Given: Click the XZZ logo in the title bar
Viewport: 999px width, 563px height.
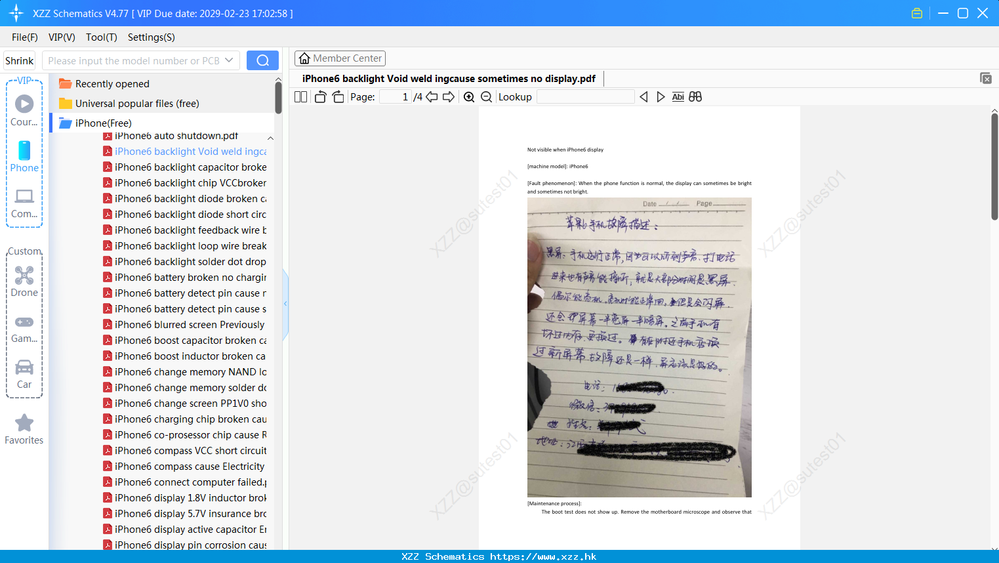Looking at the screenshot, I should (16, 13).
